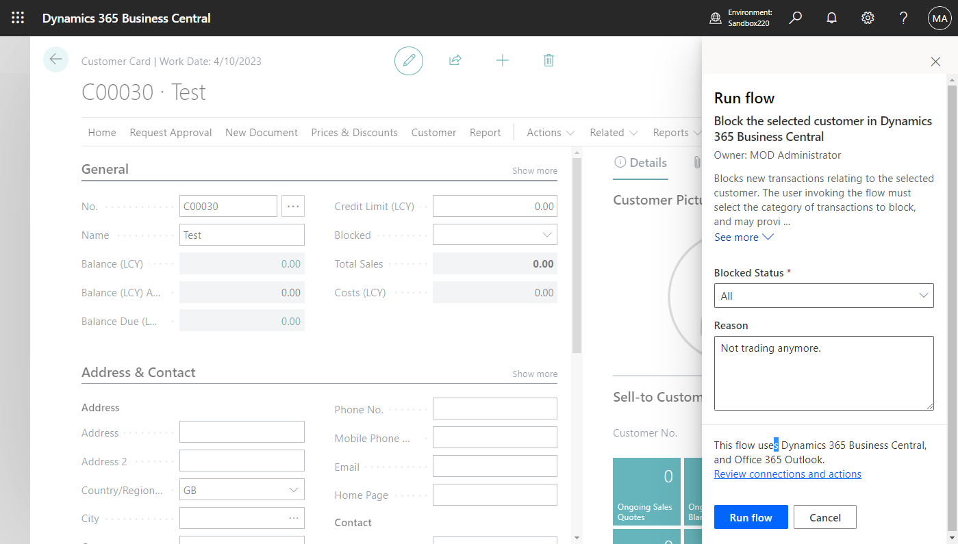Delete the customer using the trash icon

click(549, 60)
